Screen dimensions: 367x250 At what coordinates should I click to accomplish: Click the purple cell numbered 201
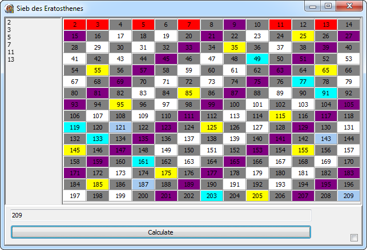166,196
